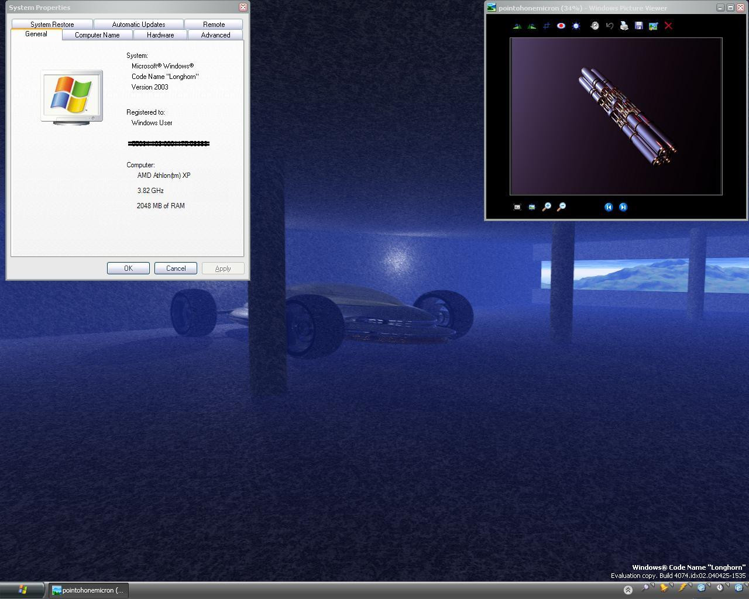This screenshot has width=749, height=599.
Task: Switch to the Hardware tab
Action: 160,35
